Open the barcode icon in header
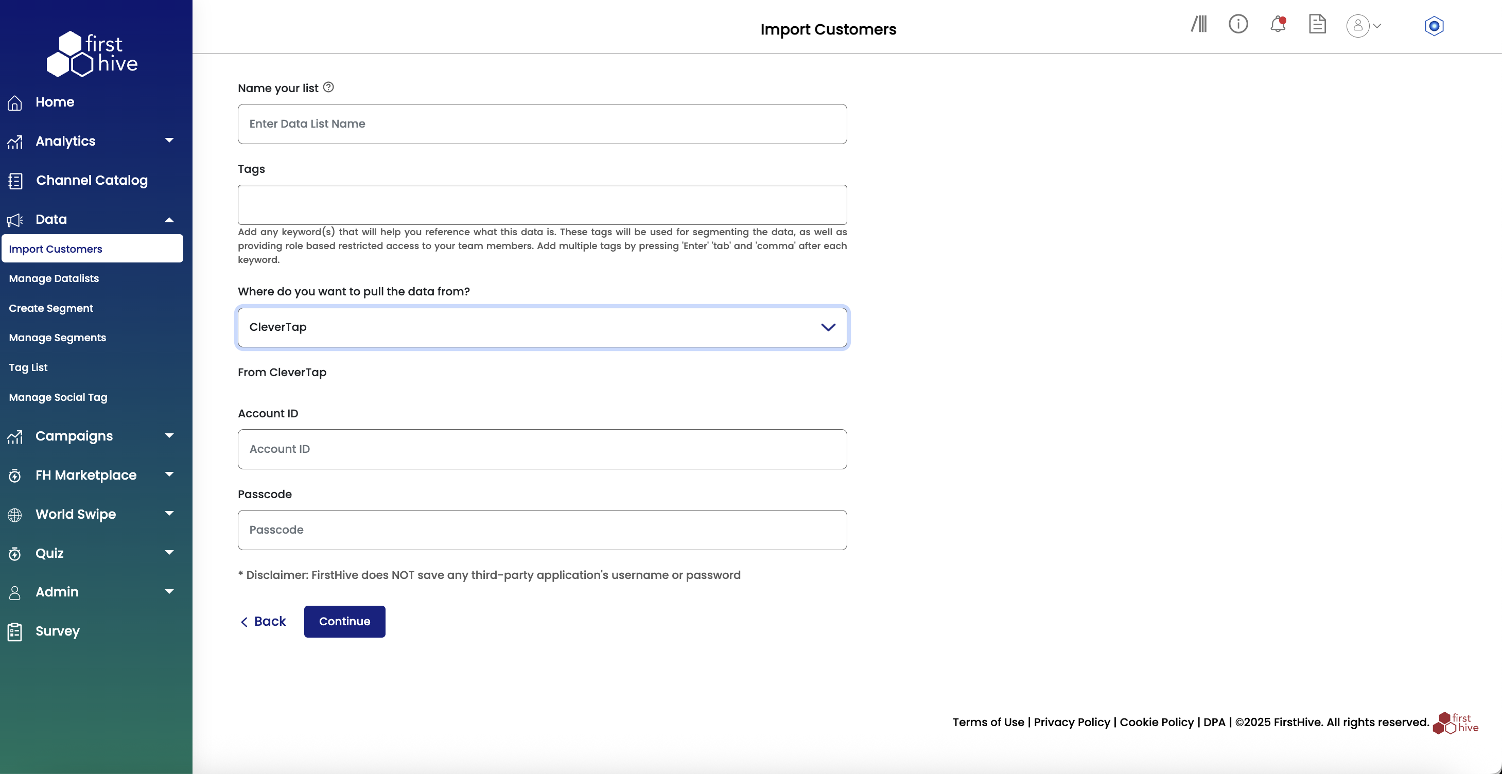Screen dimensions: 1502x774 [x=1199, y=25]
